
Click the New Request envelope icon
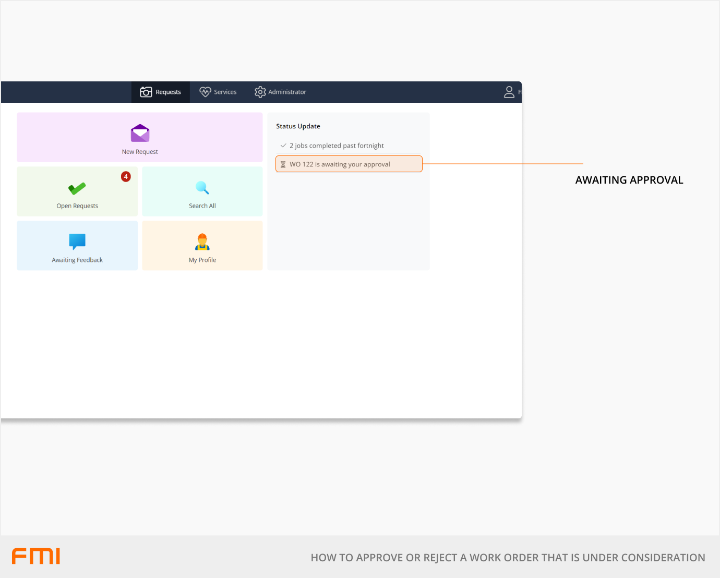[x=140, y=134]
